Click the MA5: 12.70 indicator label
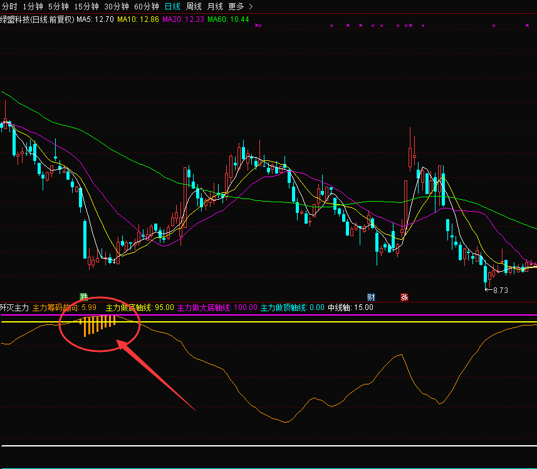This screenshot has width=537, height=469. pyautogui.click(x=95, y=19)
